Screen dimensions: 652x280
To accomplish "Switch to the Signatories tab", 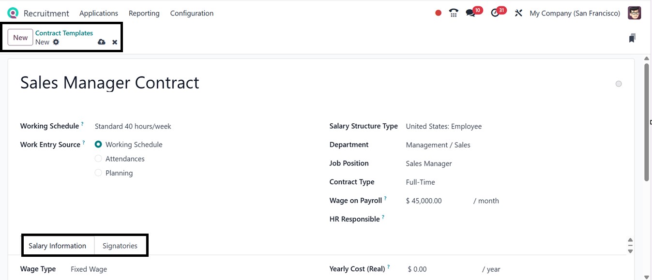I will coord(120,246).
